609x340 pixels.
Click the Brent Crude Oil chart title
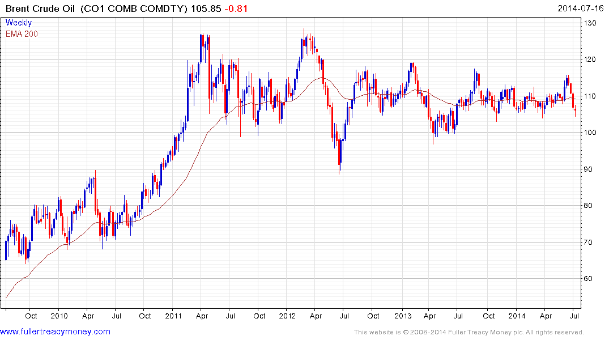coord(40,8)
